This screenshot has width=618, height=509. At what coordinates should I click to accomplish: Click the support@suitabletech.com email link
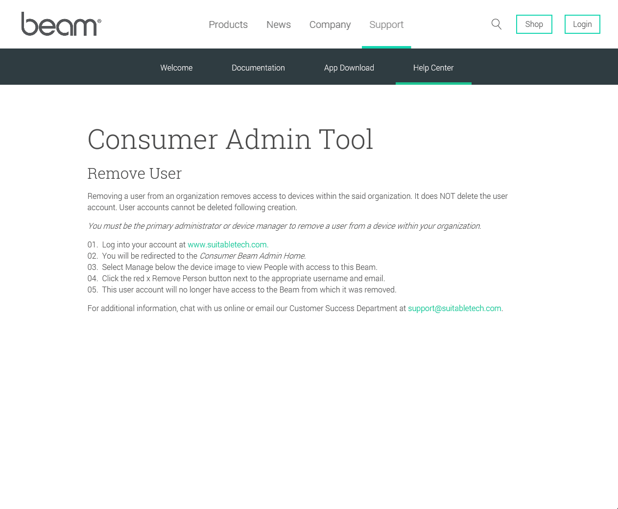click(x=454, y=308)
